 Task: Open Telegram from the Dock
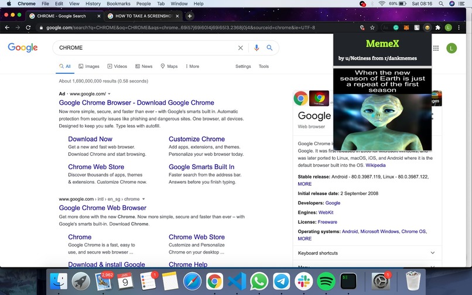(282, 282)
